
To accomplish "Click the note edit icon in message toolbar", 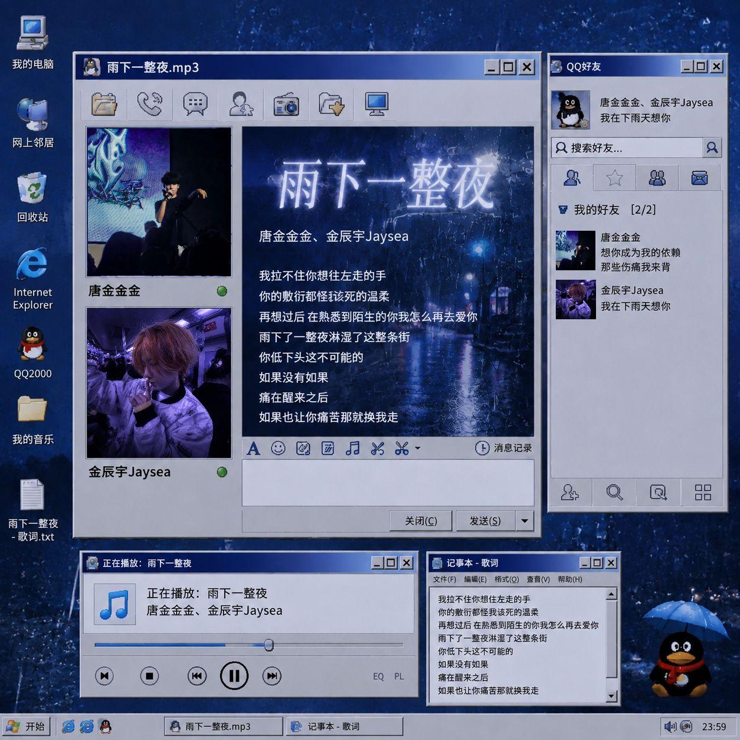I will click(328, 448).
